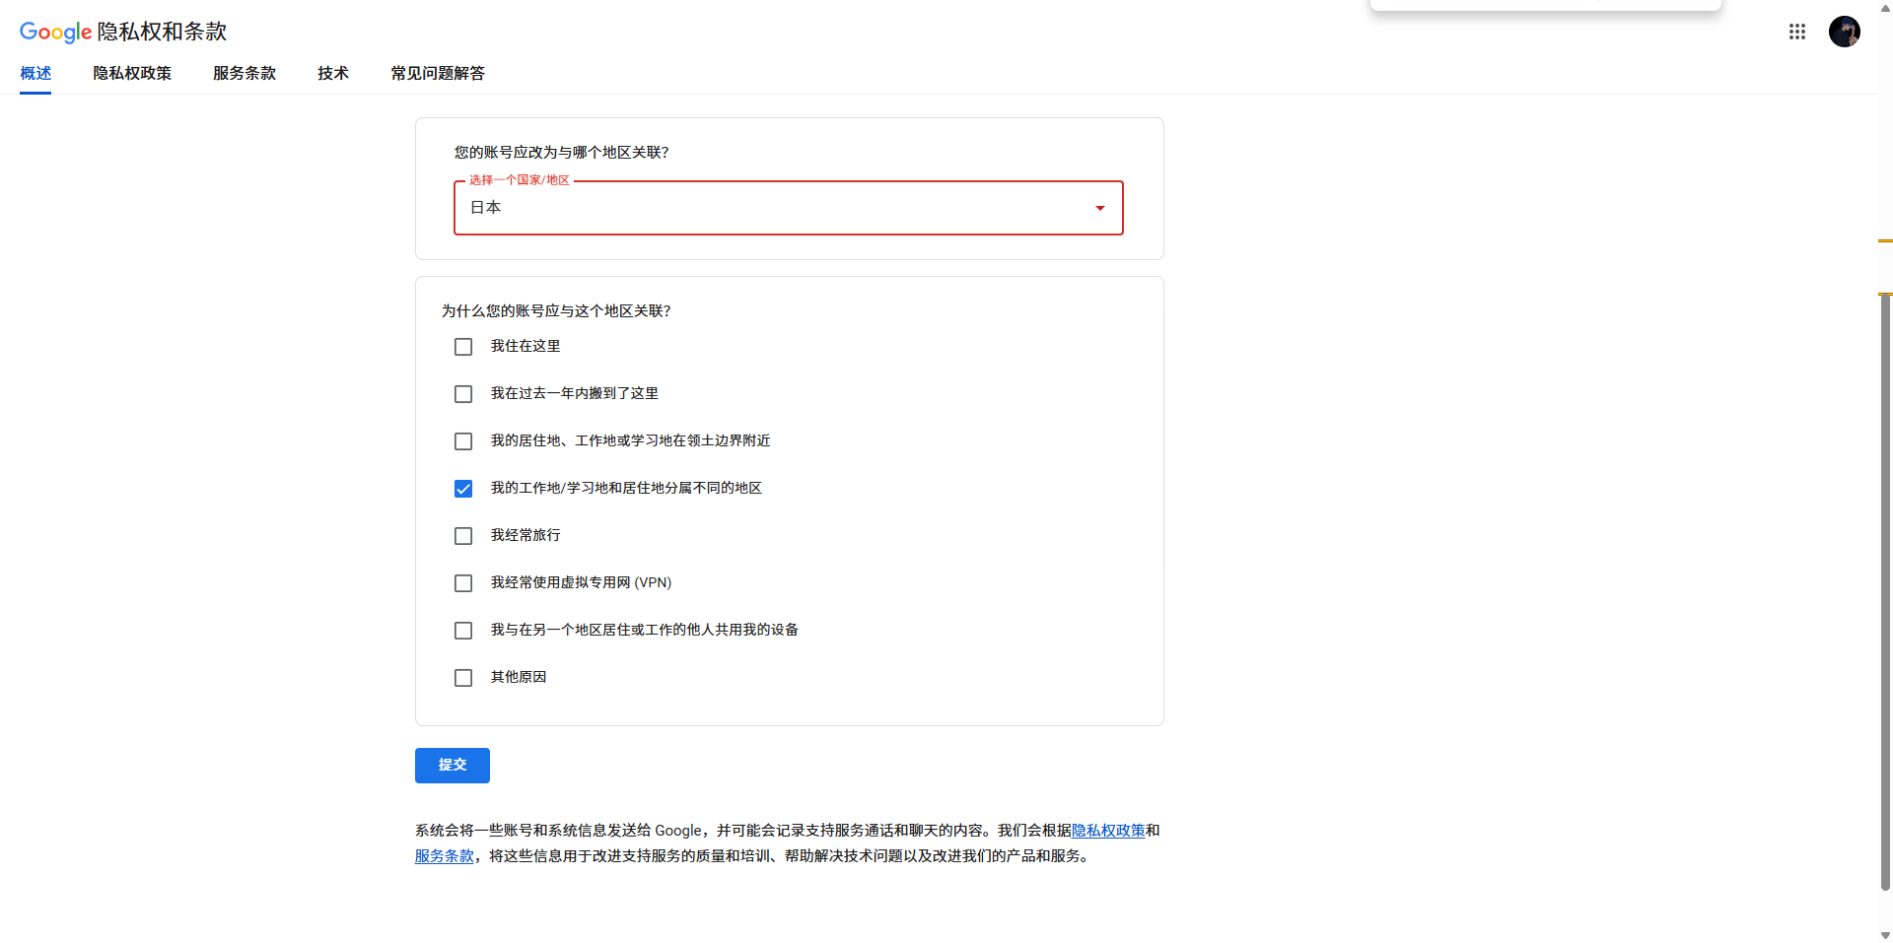Click the 提交 submit button

pyautogui.click(x=452, y=765)
